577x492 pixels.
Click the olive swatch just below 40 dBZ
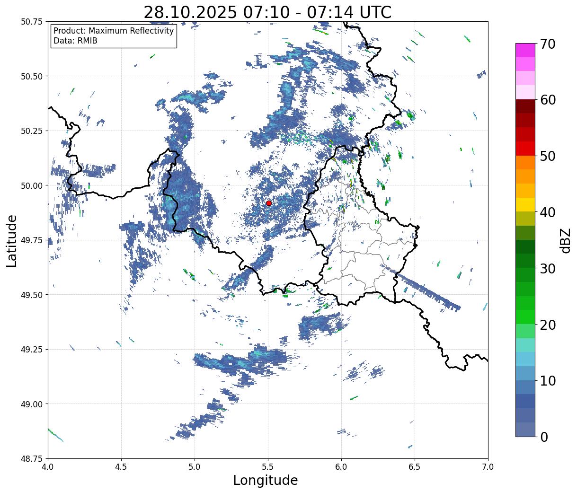tap(525, 219)
